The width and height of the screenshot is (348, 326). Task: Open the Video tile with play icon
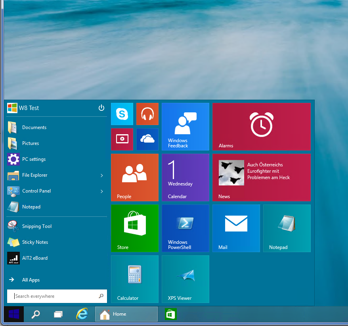click(122, 139)
